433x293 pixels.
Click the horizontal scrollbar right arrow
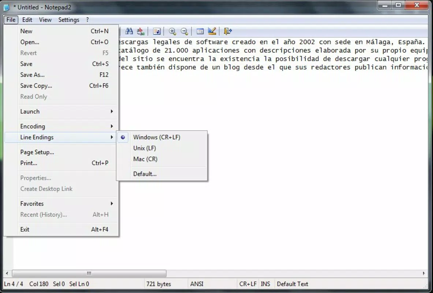424,273
